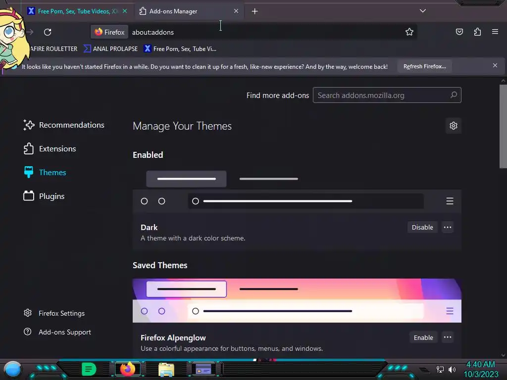The image size is (507, 380).
Task: Click the Dark theme preview image
Action: [x=297, y=190]
